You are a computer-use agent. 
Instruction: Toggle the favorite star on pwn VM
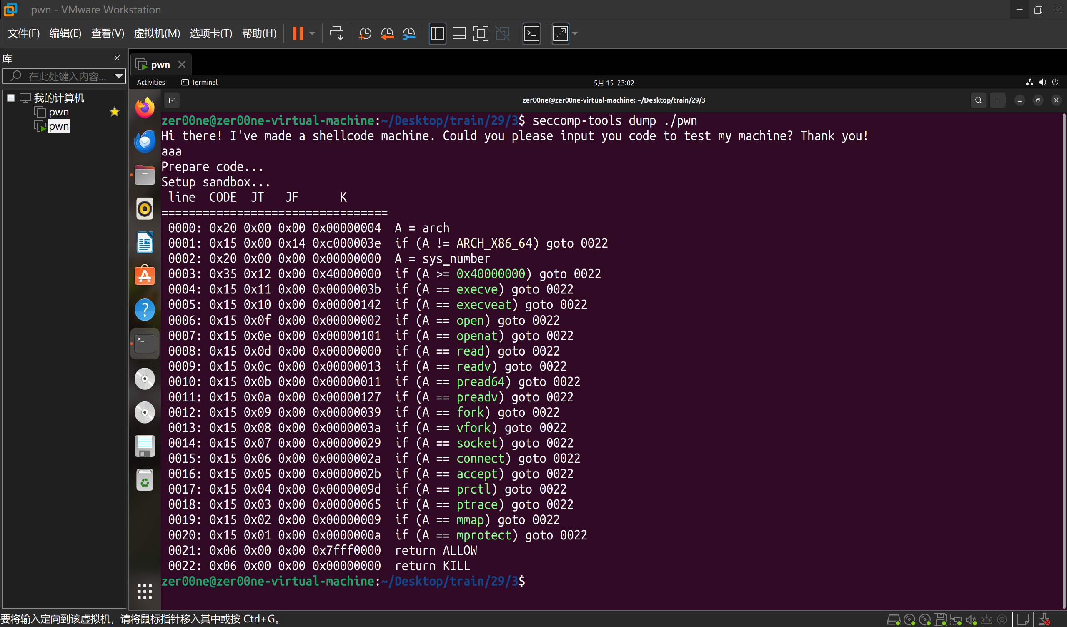(114, 112)
